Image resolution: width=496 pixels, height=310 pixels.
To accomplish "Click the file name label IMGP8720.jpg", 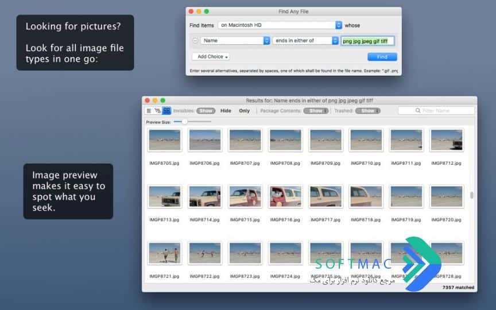I will [x=446, y=219].
